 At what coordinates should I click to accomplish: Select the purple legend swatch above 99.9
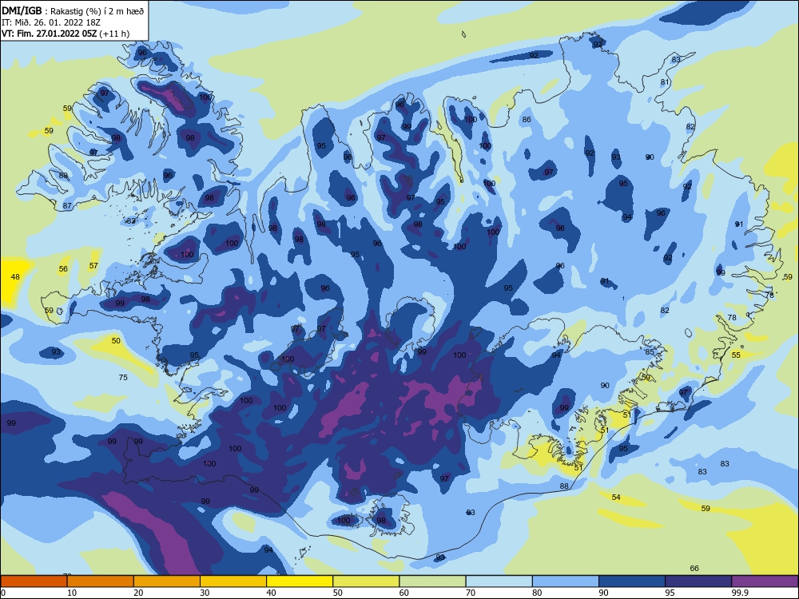(765, 581)
